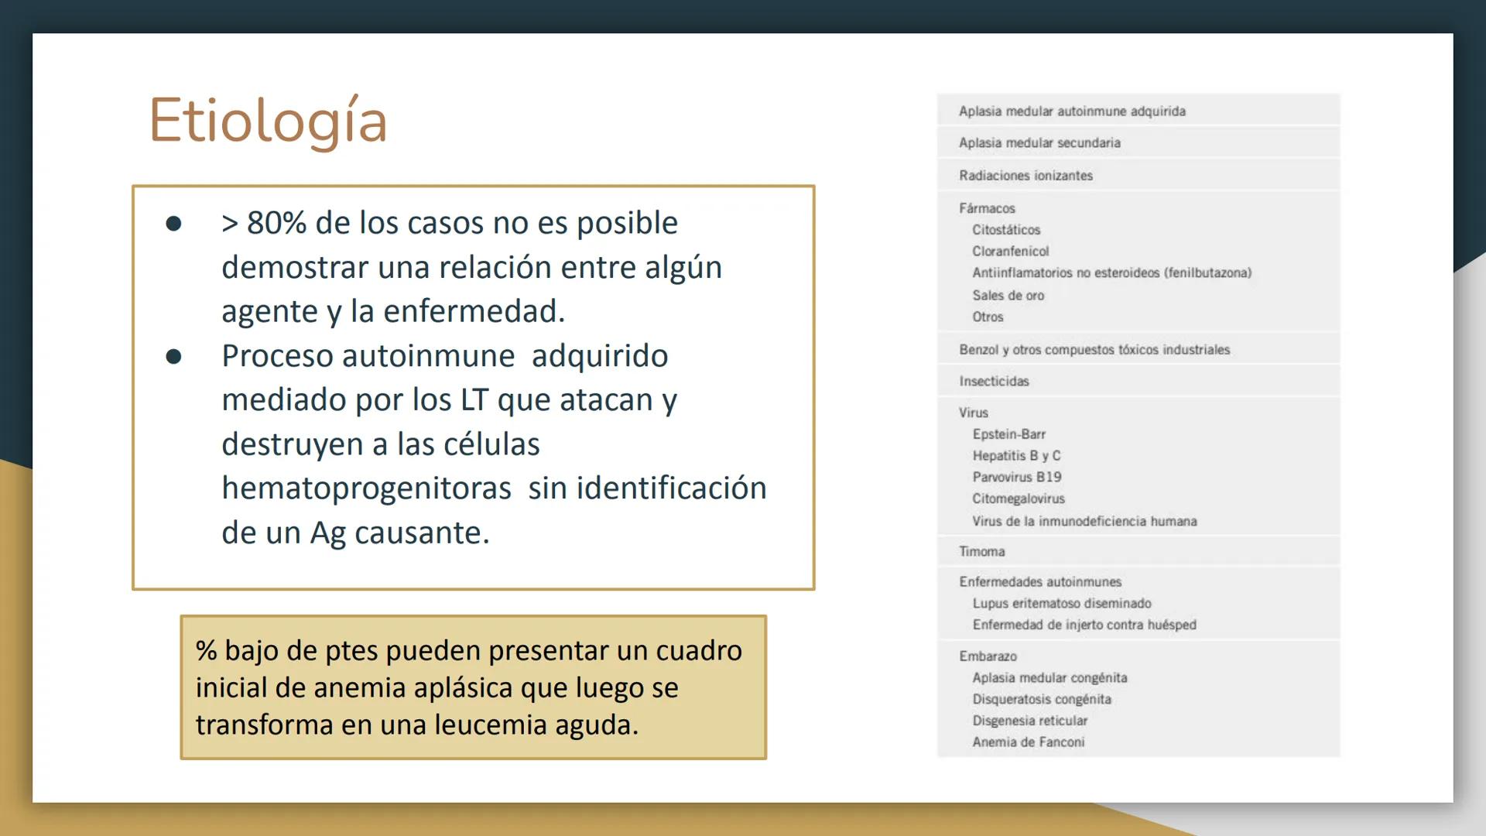Click the Insecticidas table row
1486x836 pixels.
994,382
